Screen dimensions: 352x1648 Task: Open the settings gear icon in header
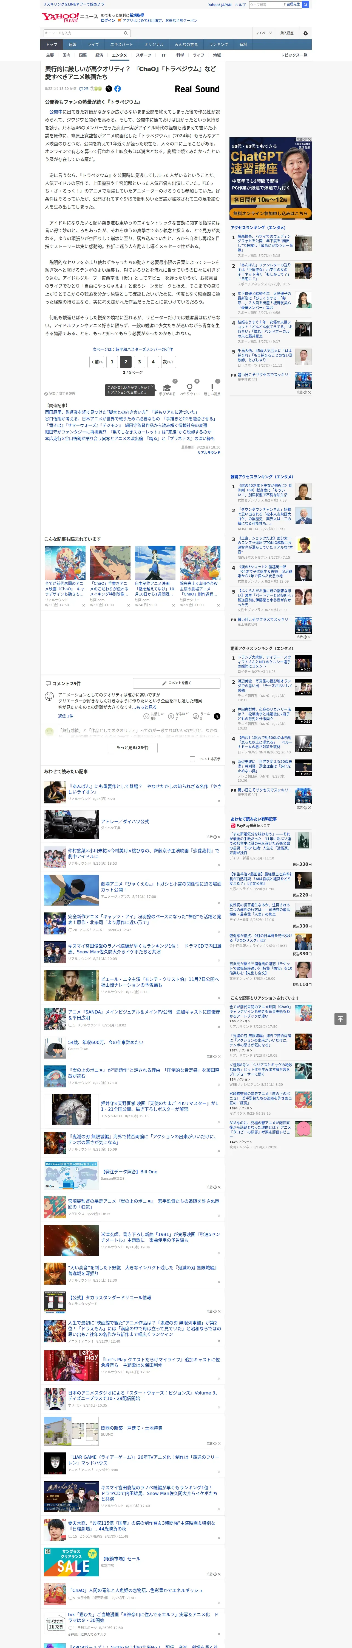(305, 33)
